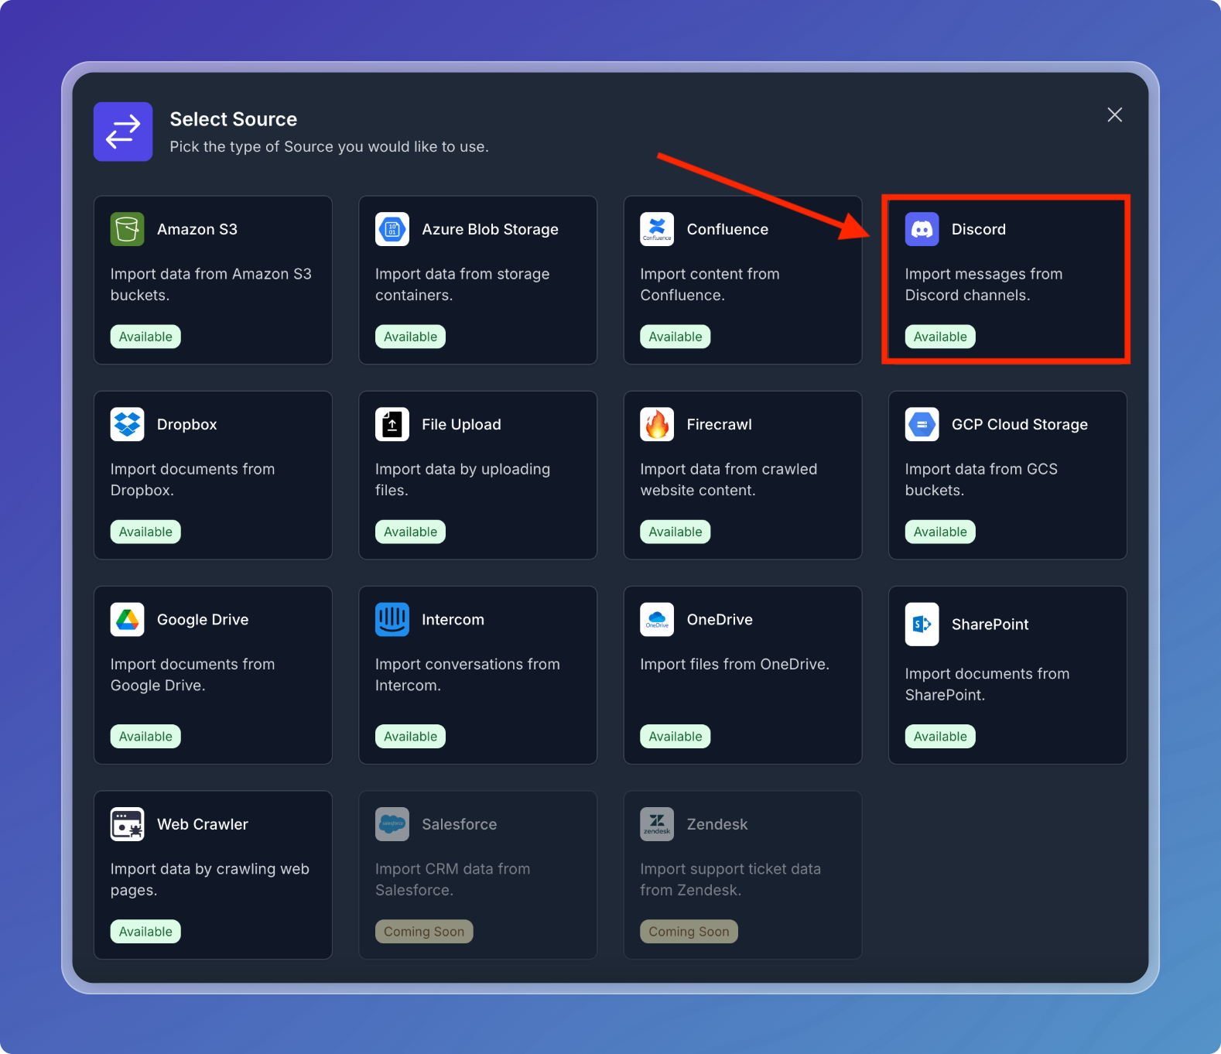Click the Zendesk title text
The height and width of the screenshot is (1054, 1221).
(x=717, y=824)
